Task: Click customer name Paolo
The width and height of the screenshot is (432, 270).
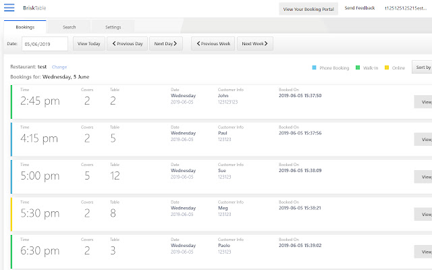Action: pos(224,246)
